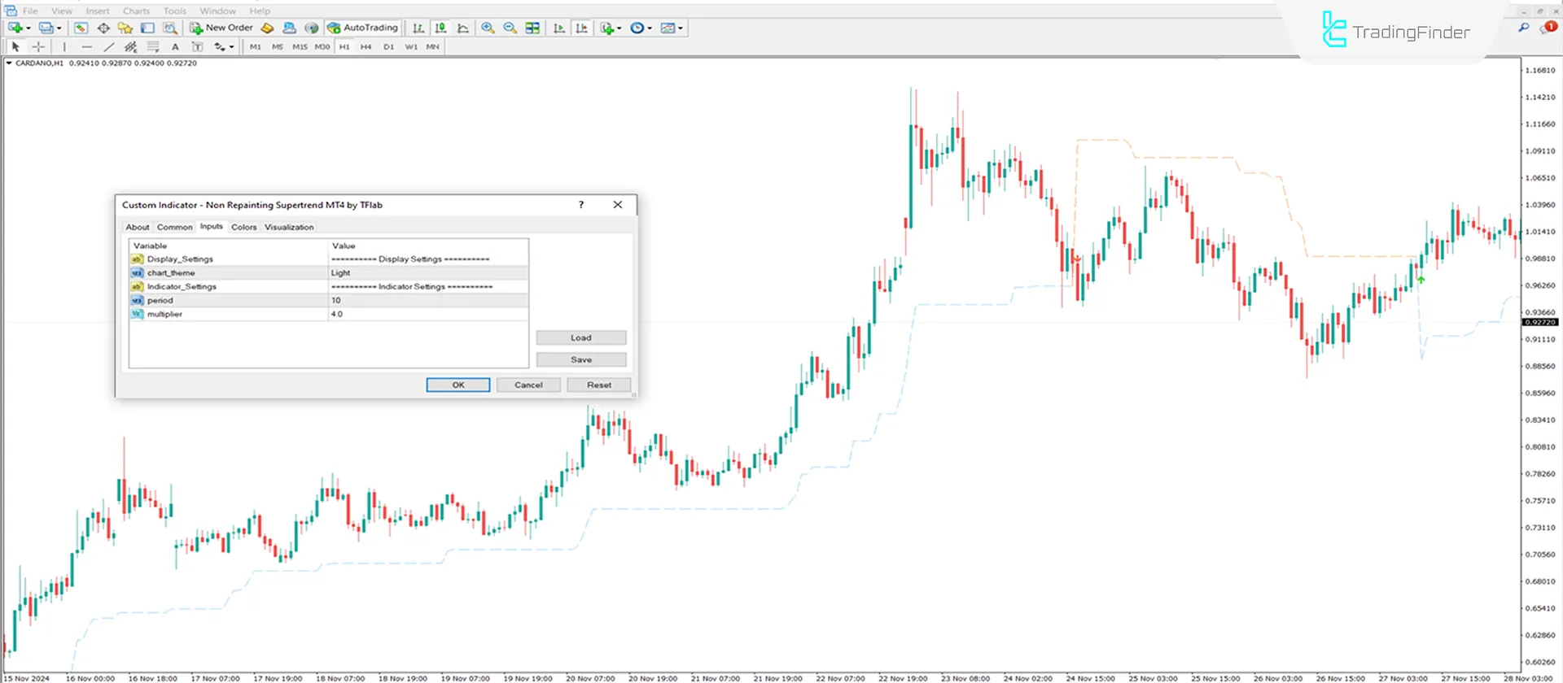Viewport: 1563px width, 683px height.
Task: Select the horizontal line drawing tool
Action: tap(87, 47)
